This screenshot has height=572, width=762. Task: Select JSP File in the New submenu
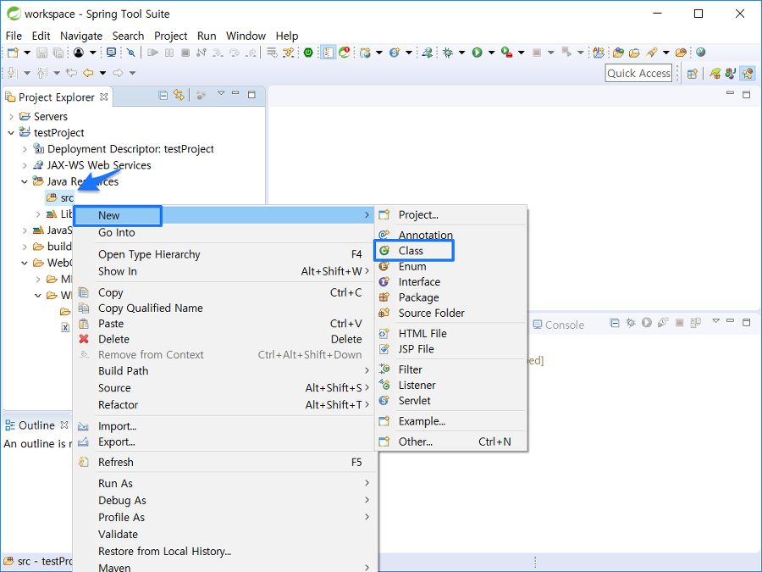(x=451, y=349)
